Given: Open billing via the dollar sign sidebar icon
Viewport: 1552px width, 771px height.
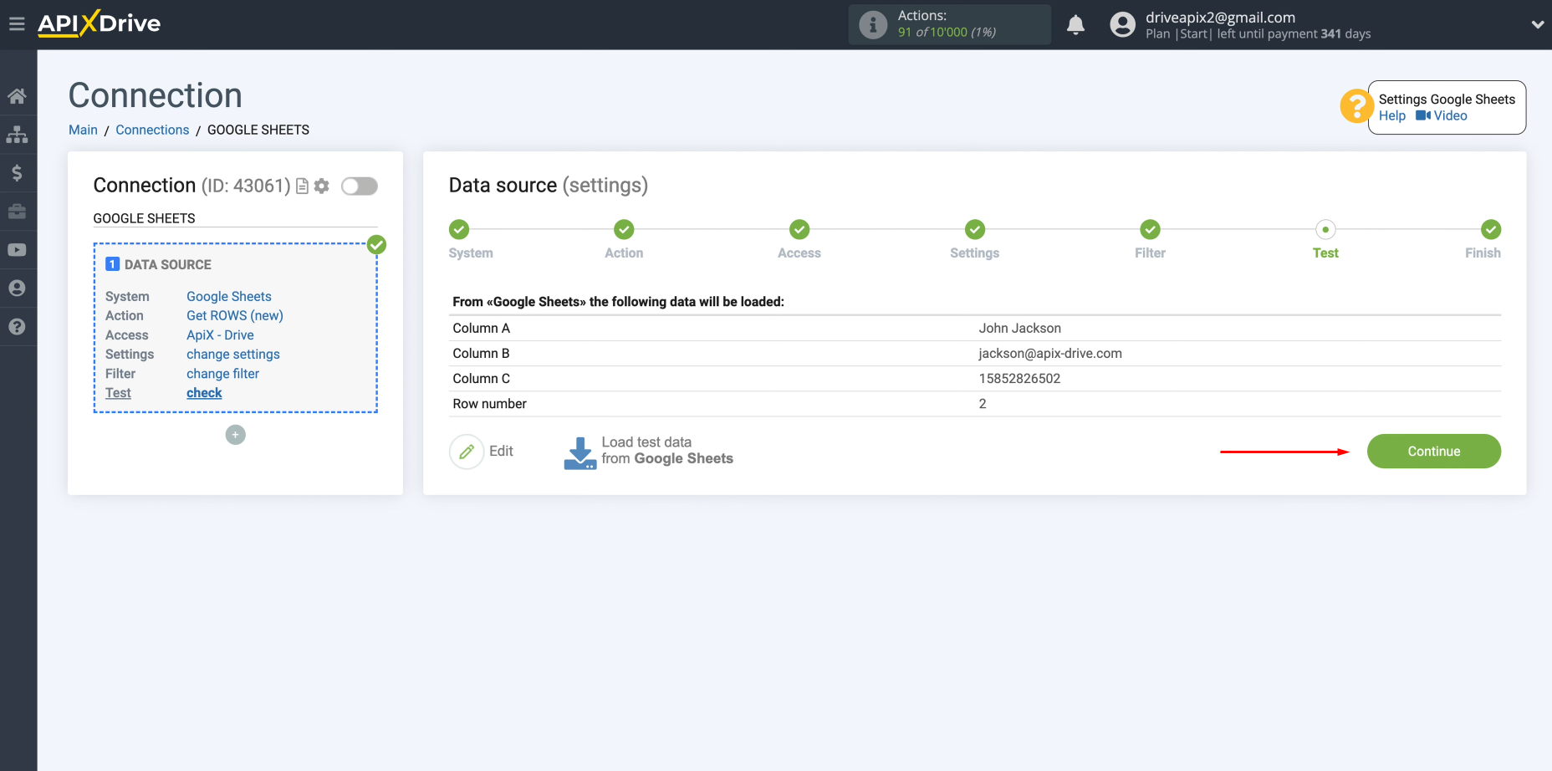Looking at the screenshot, I should [17, 172].
